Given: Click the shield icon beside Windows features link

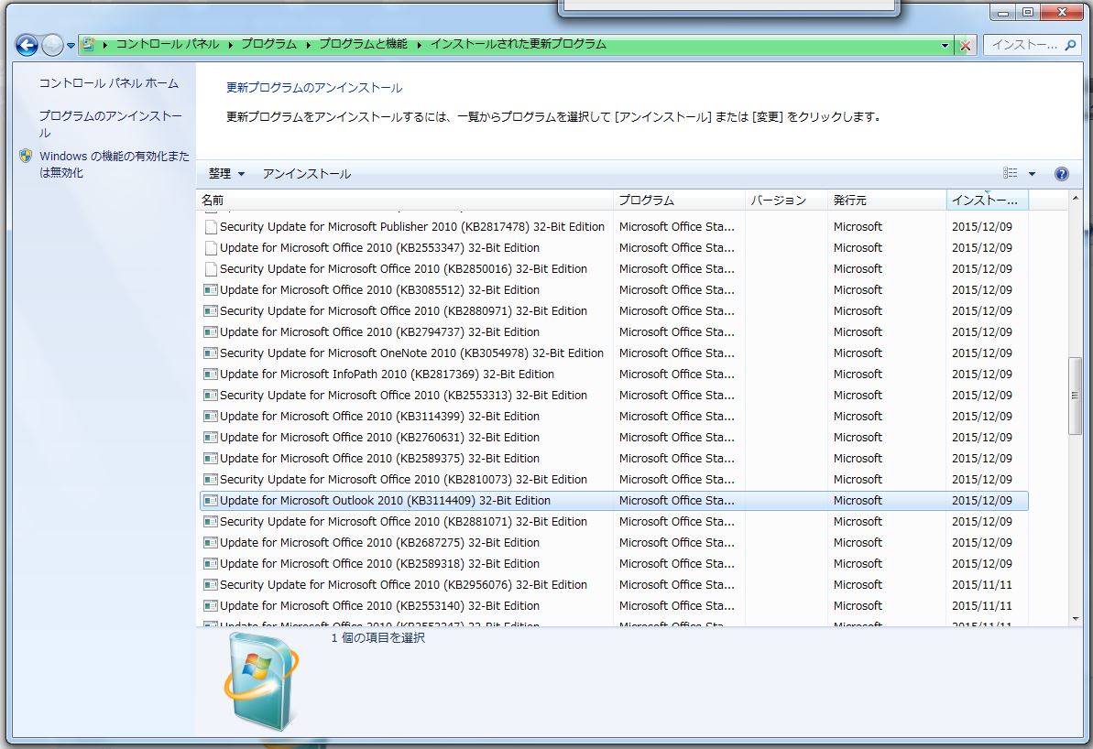Looking at the screenshot, I should [x=26, y=156].
